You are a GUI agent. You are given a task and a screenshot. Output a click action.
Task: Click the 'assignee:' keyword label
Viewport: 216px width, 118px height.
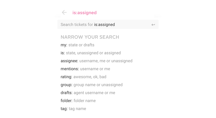click(x=70, y=61)
